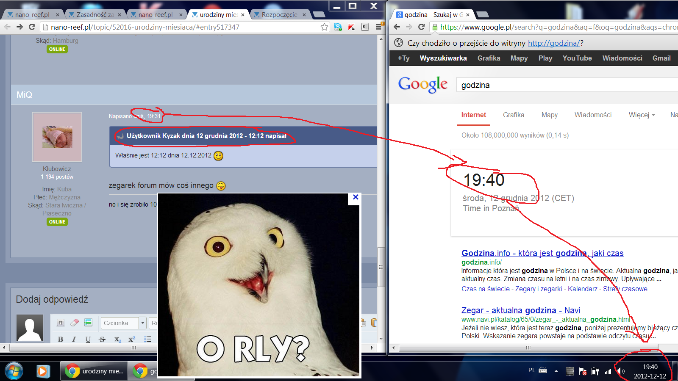Open Chrome menu in nano-reef window
Viewport: 678px width, 381px height.
pos(378,27)
